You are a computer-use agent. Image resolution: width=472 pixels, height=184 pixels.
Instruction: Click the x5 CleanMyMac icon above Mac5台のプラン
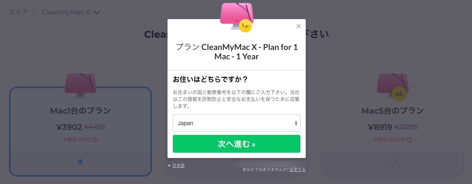pos(393,86)
